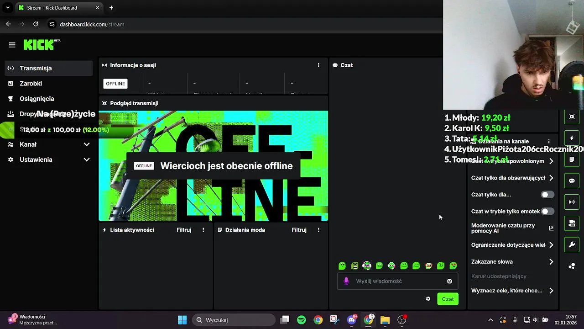Click the OFFLINE status badge in session info

point(115,84)
